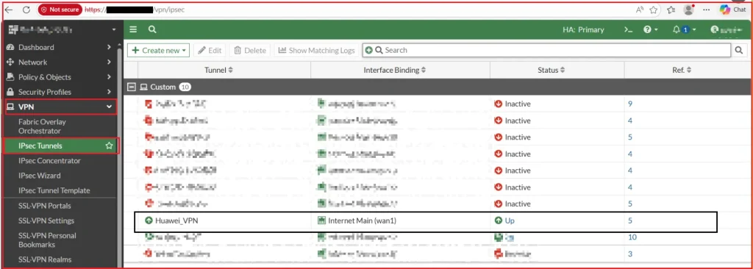Sort by the Tunnel column header

click(218, 70)
